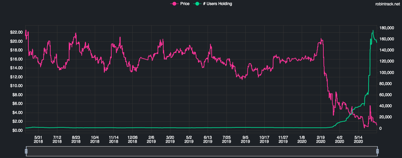Screen dimensions: 402x158
Task: Select the 5/31 2018 date axis label
Action: (x=38, y=140)
